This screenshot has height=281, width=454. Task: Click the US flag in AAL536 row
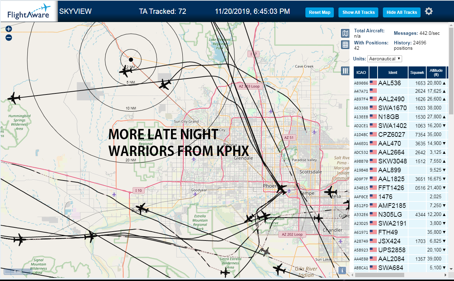tap(373, 83)
